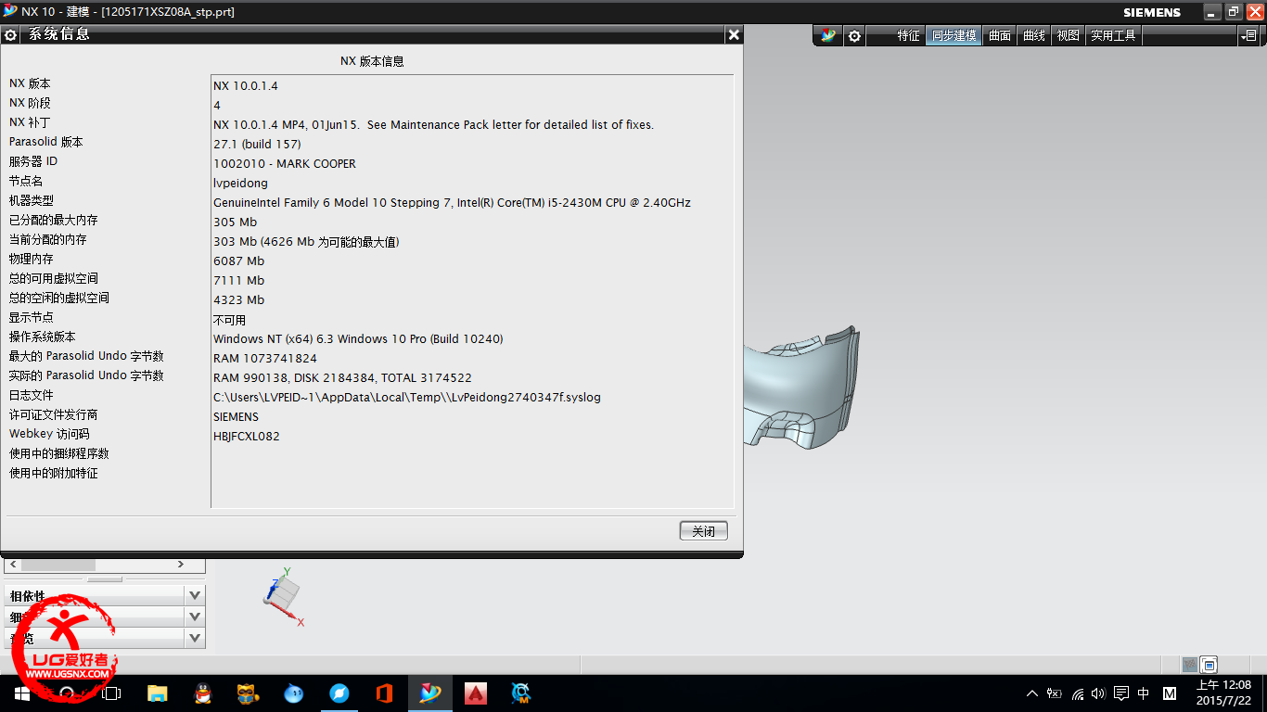
Task: Select the NX 补丁 MP4 maintenance pack line
Action: point(433,124)
